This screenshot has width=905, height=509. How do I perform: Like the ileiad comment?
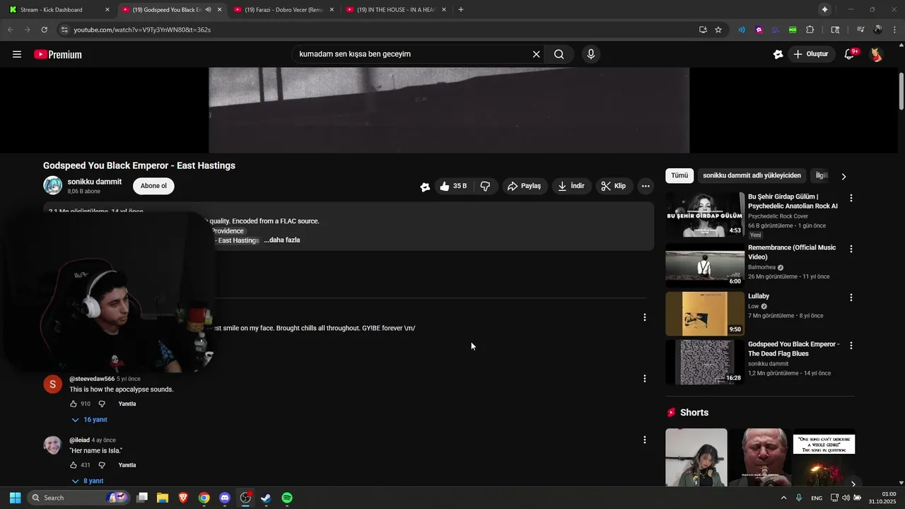click(74, 465)
